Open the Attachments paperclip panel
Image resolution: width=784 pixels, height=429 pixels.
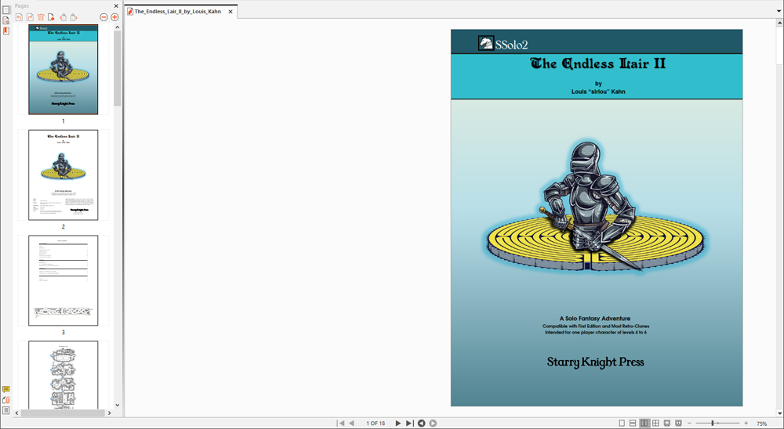[6, 400]
